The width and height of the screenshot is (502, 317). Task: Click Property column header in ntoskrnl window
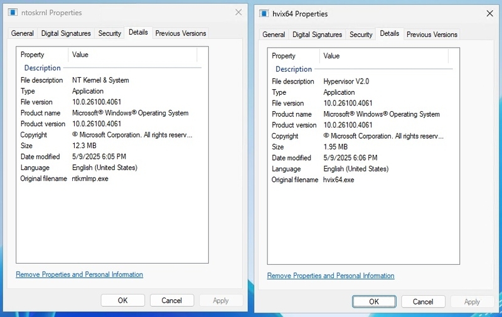[x=42, y=55]
